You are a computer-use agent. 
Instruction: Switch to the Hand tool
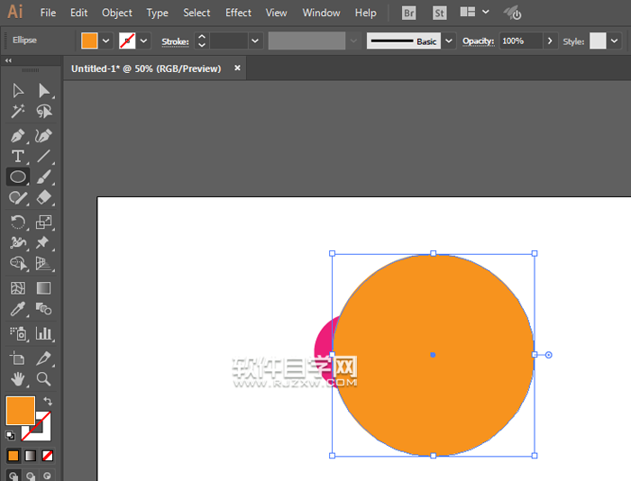click(17, 379)
